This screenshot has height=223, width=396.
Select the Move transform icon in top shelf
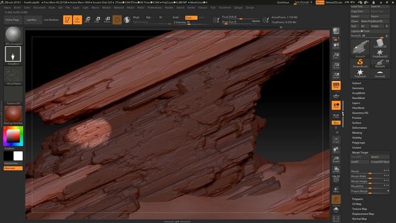87,20
